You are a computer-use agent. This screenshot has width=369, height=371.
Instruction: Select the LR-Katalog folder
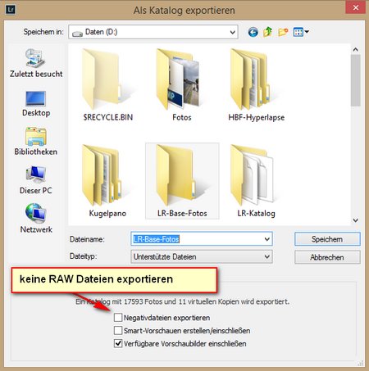click(x=256, y=181)
